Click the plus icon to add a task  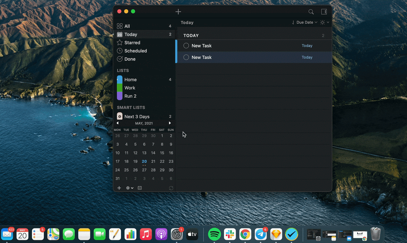pyautogui.click(x=178, y=12)
